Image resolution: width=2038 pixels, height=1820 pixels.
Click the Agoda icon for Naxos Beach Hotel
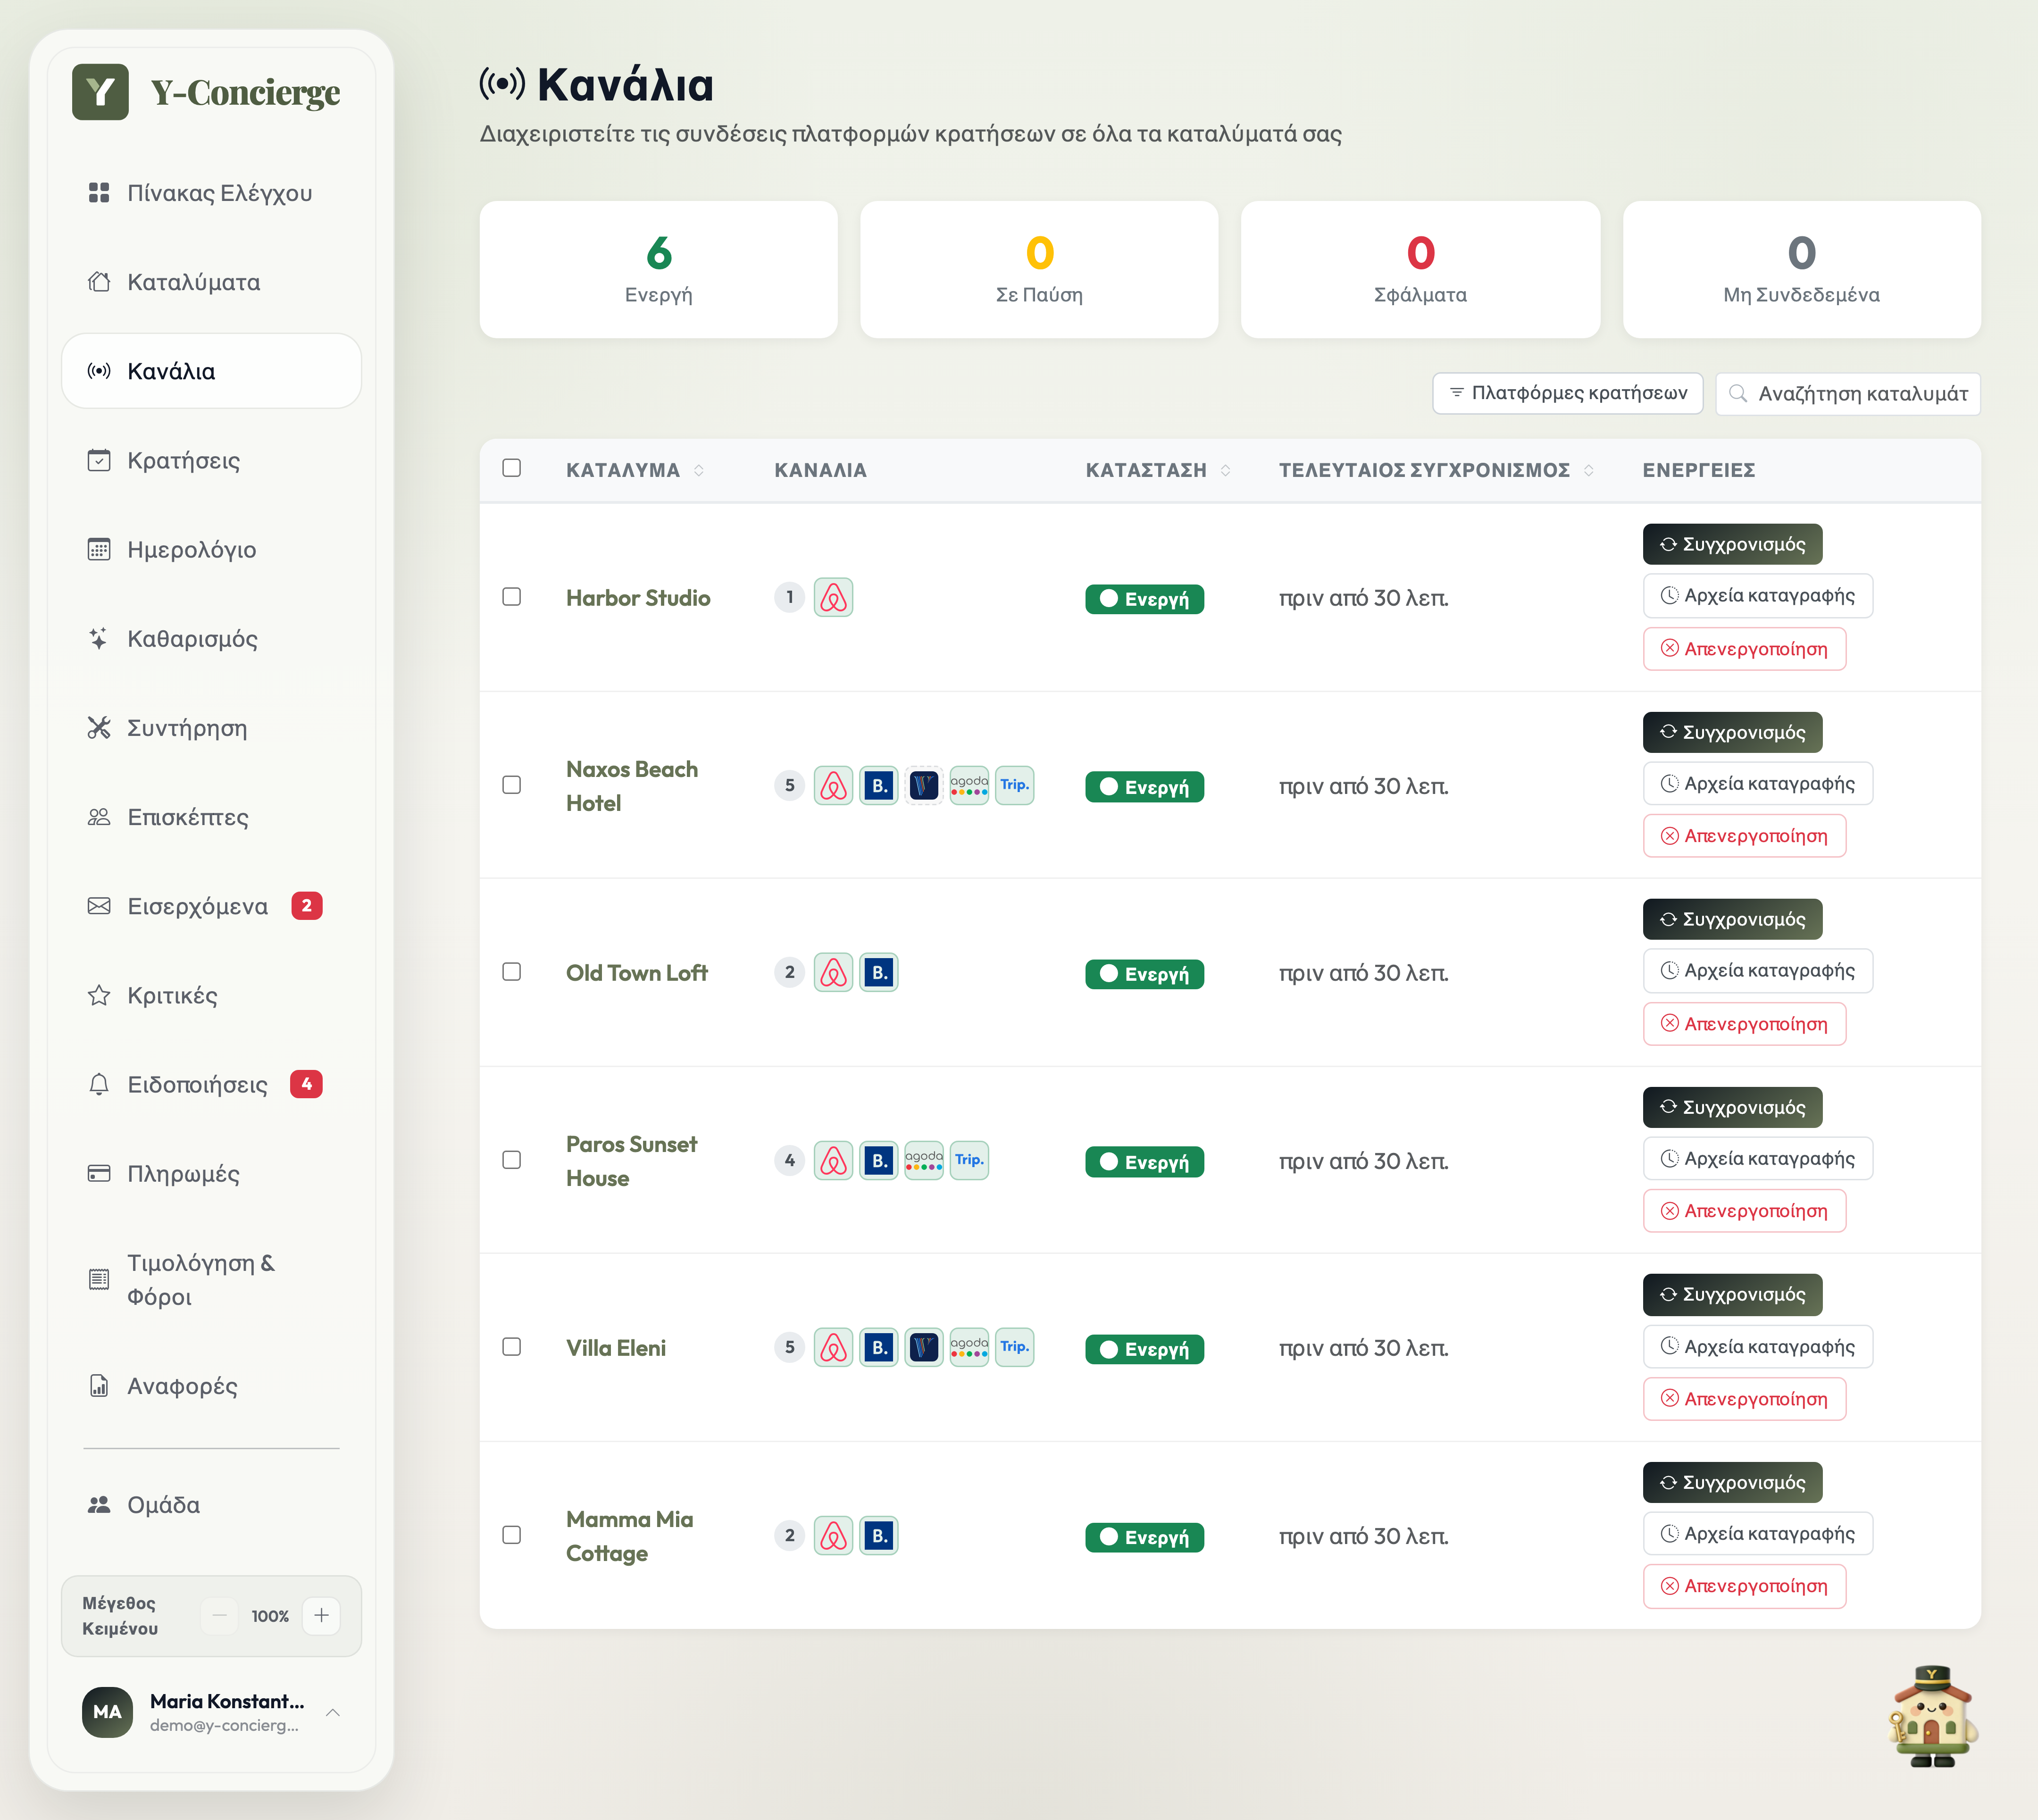click(x=968, y=785)
